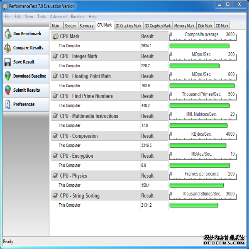Click the Find Prime Numbers green result bar

click(200, 105)
